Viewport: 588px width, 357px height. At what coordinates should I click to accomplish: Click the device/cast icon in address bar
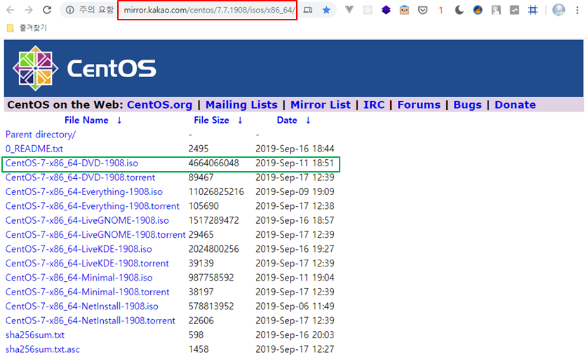pyautogui.click(x=308, y=10)
